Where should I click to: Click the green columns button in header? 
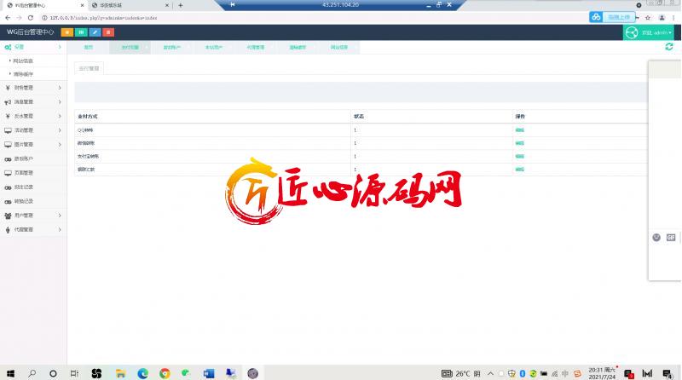pos(81,32)
